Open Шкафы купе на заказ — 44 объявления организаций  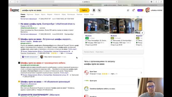(45, 82)
